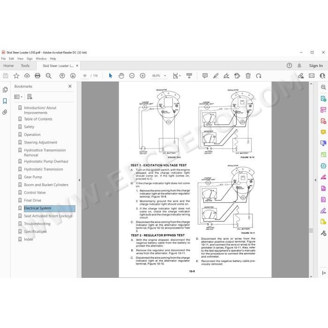Collapse the right tools pane arrow

(x=315, y=180)
